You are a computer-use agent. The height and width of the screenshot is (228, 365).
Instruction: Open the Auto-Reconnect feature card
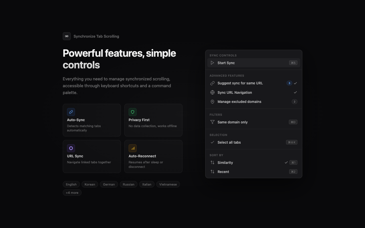[x=153, y=156]
